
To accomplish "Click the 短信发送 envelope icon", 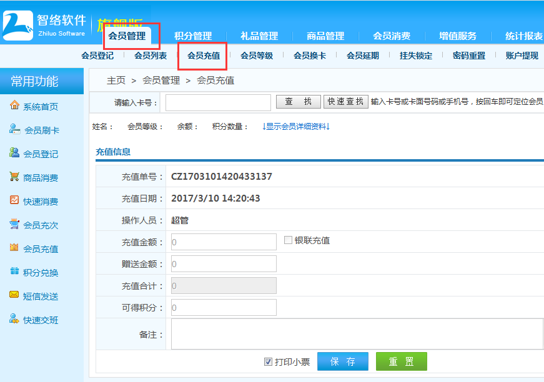I will pyautogui.click(x=14, y=296).
